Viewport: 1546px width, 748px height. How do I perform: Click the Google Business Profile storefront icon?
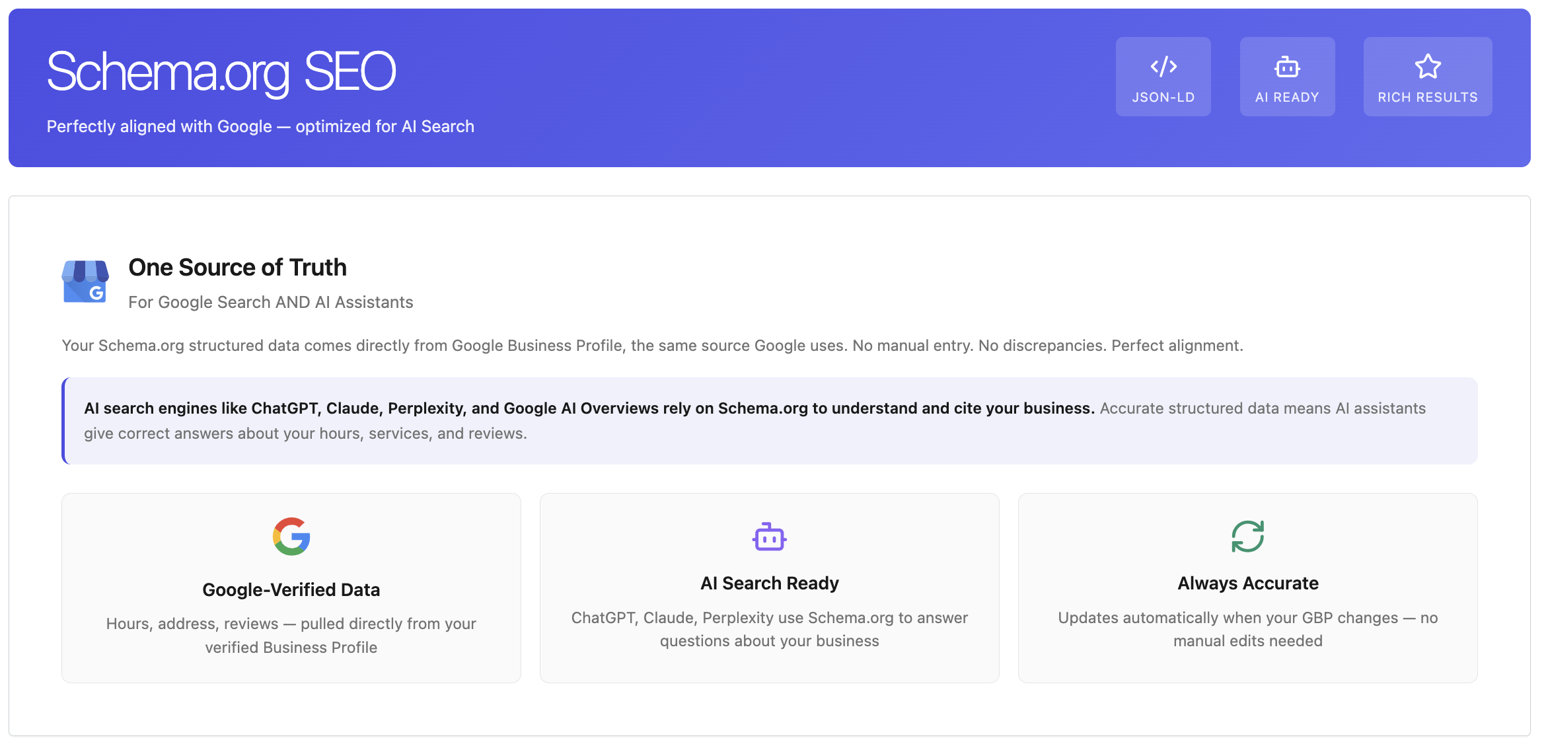click(85, 281)
